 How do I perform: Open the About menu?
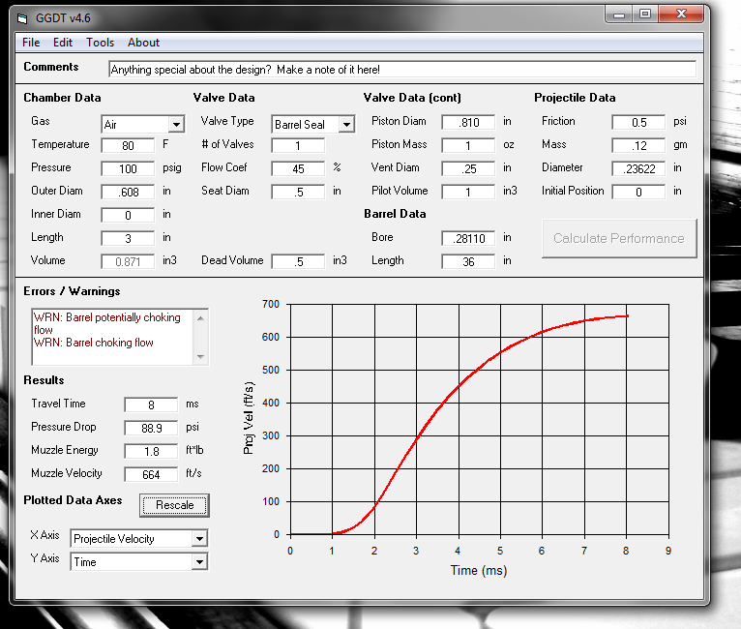(x=143, y=43)
